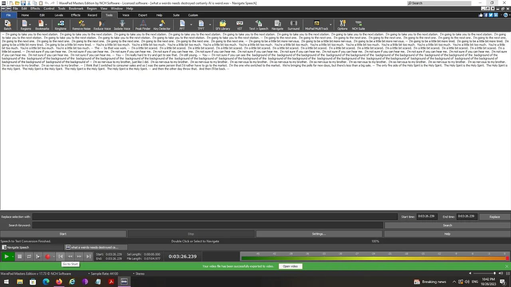511x287 pixels.
Task: Adjust the volume slider at bottom right
Action: [484, 273]
